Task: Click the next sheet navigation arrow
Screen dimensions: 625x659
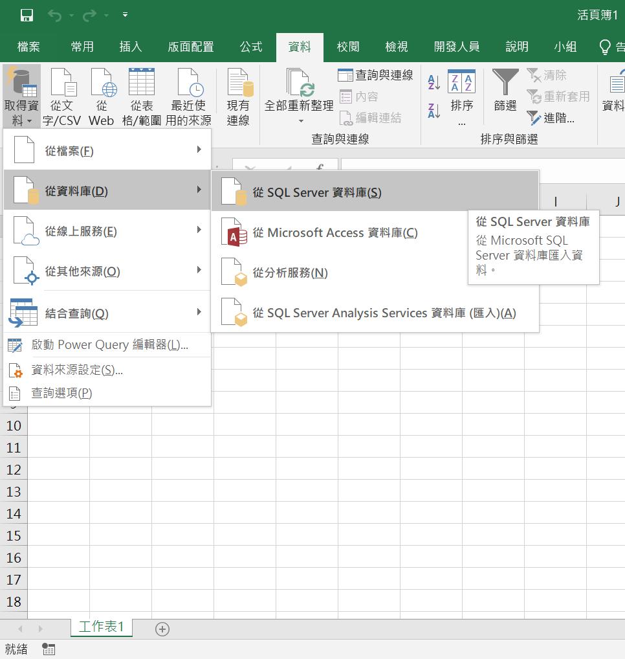Action: [40, 629]
